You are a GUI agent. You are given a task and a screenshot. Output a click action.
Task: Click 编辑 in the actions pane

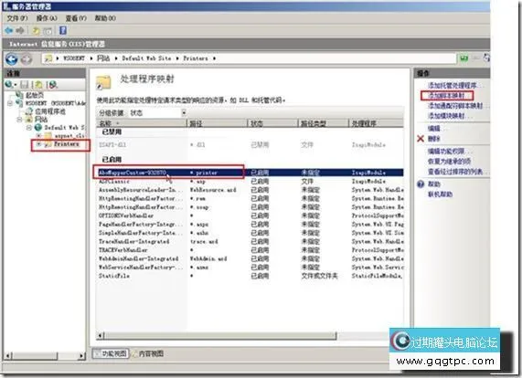(434, 129)
